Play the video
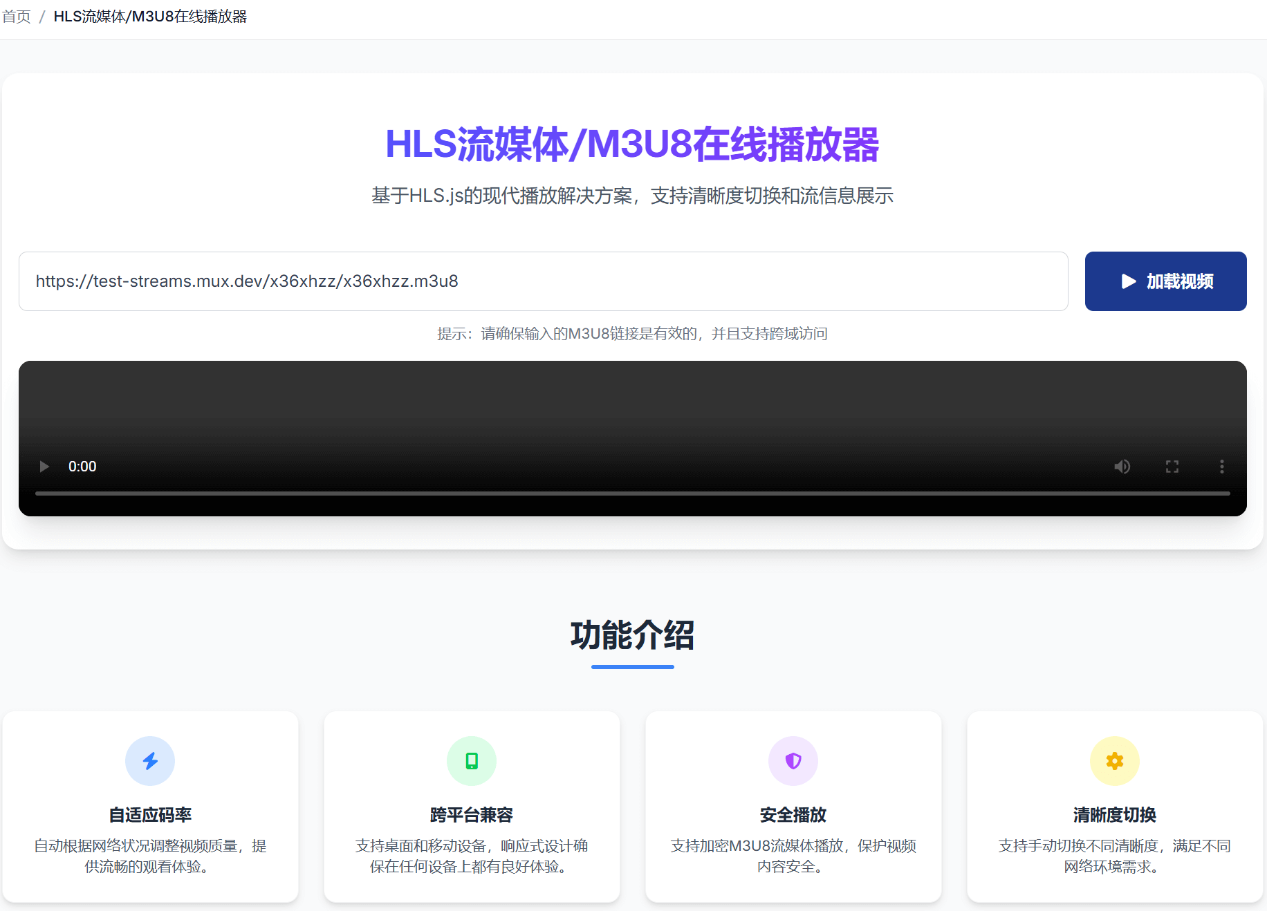Viewport: 1267px width, 911px height. point(44,467)
